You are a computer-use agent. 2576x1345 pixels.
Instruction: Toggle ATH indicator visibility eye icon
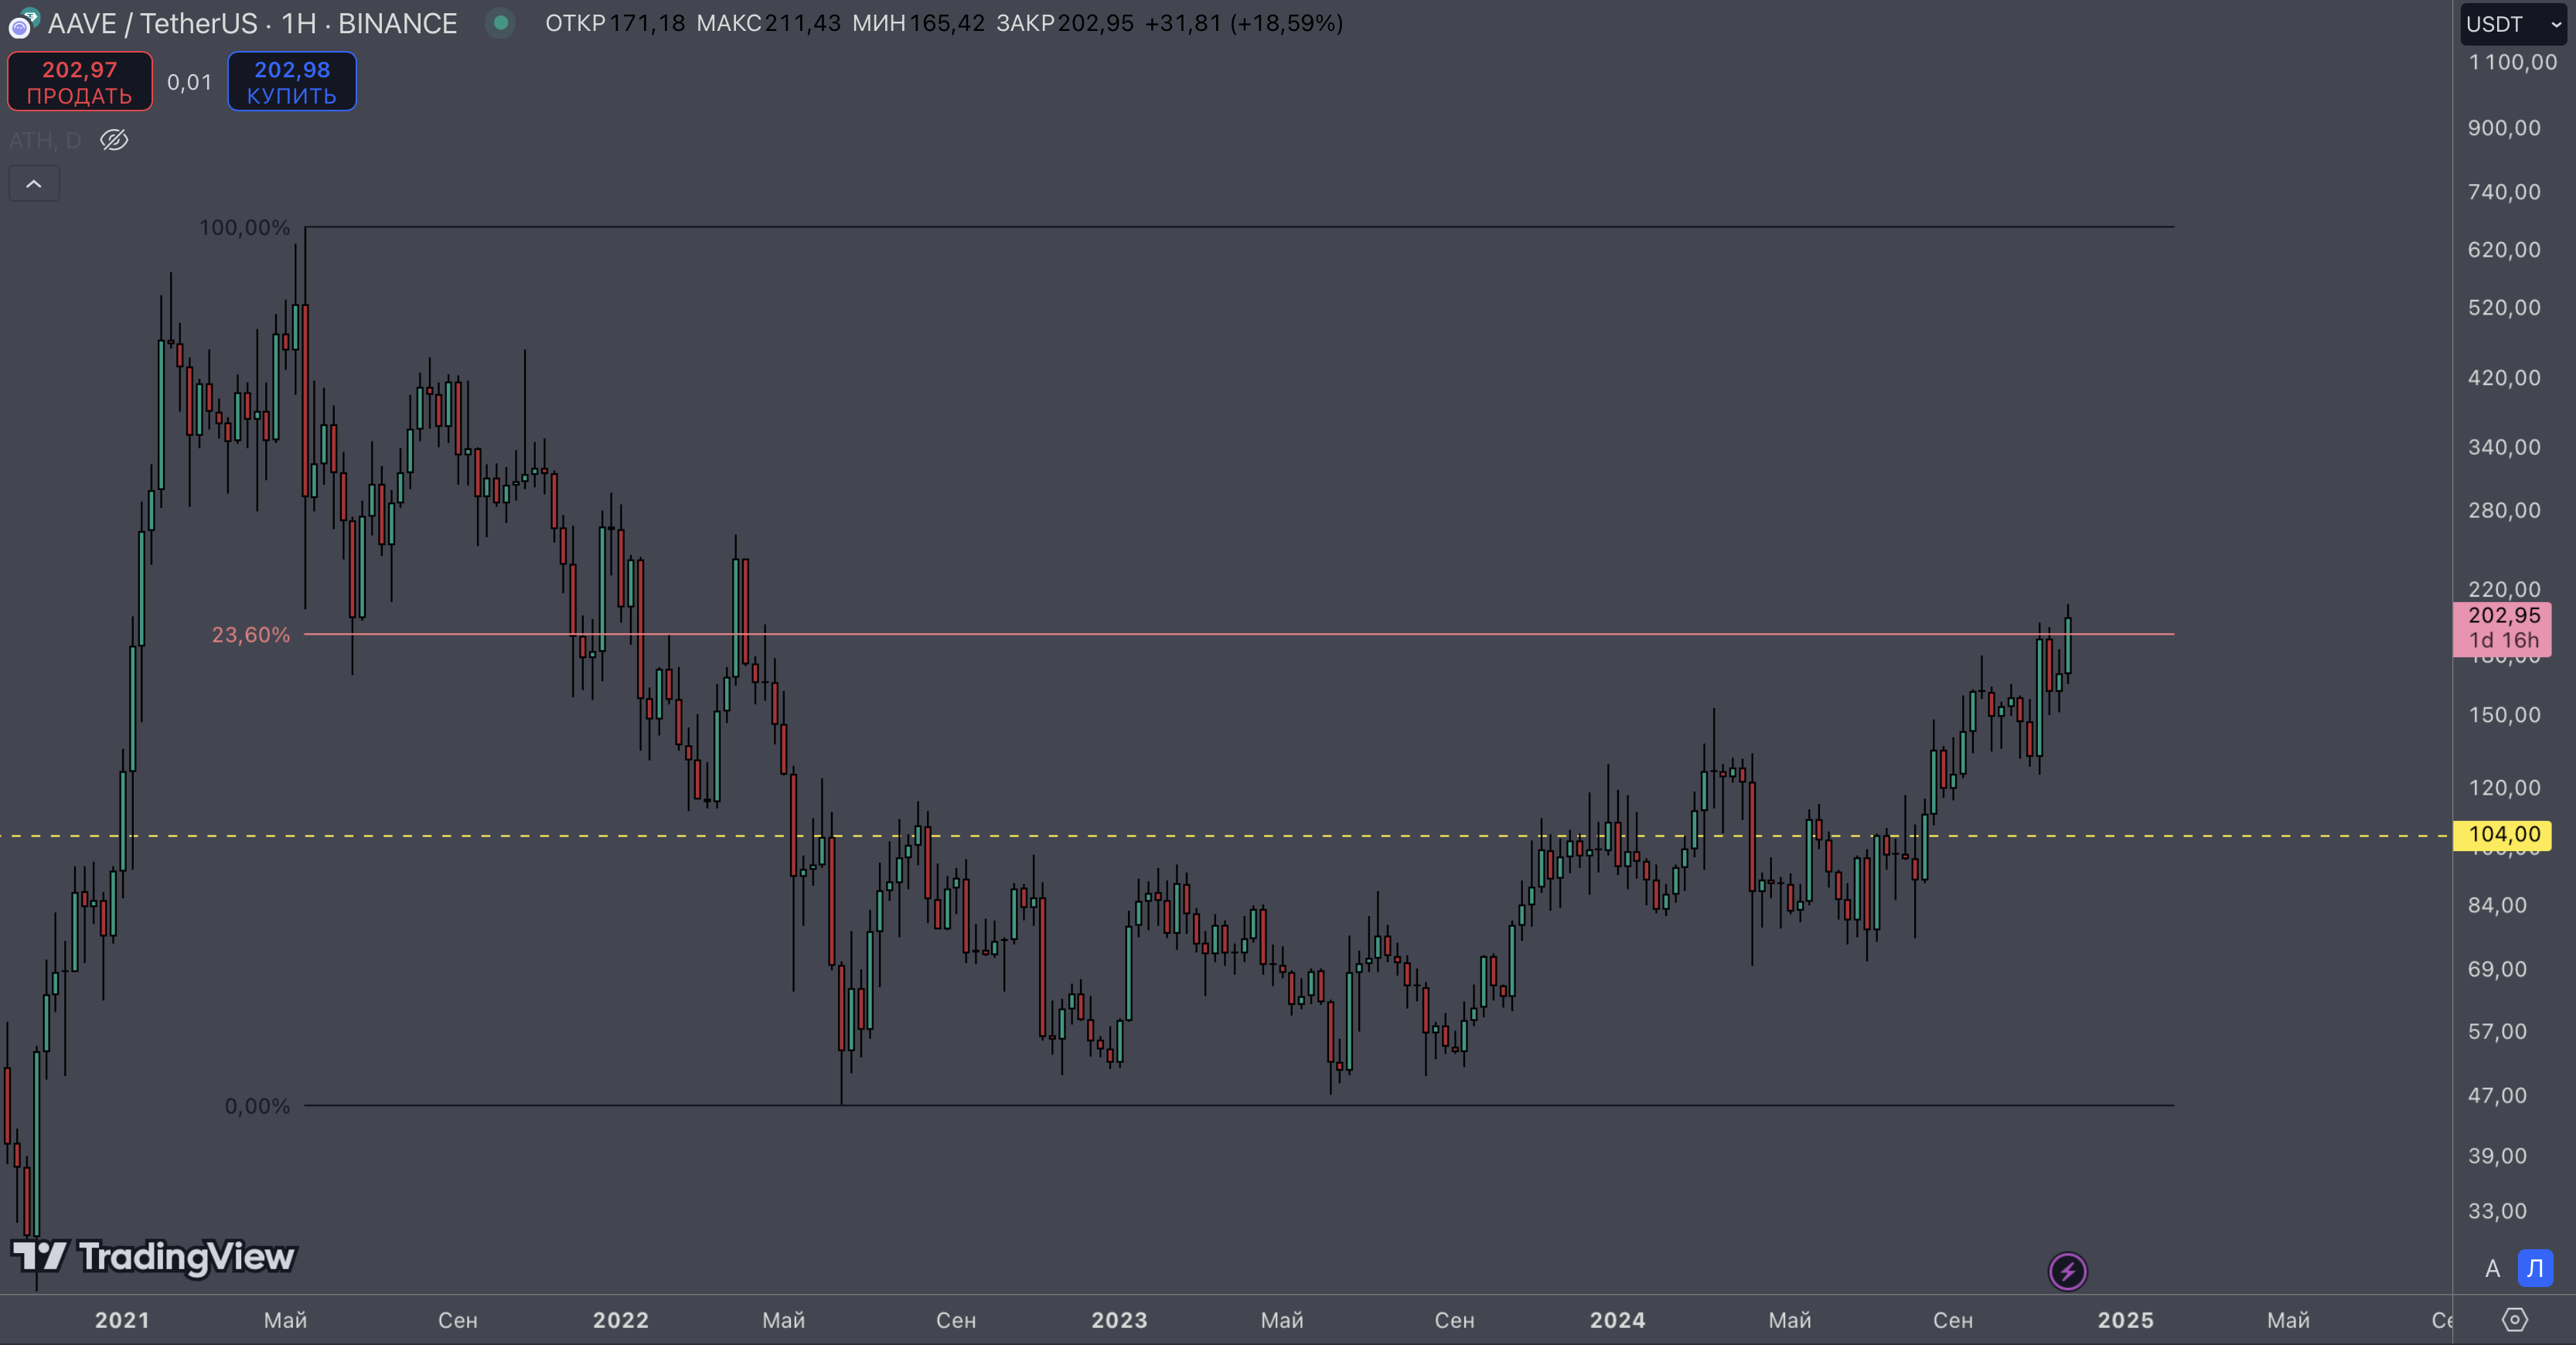click(x=114, y=140)
